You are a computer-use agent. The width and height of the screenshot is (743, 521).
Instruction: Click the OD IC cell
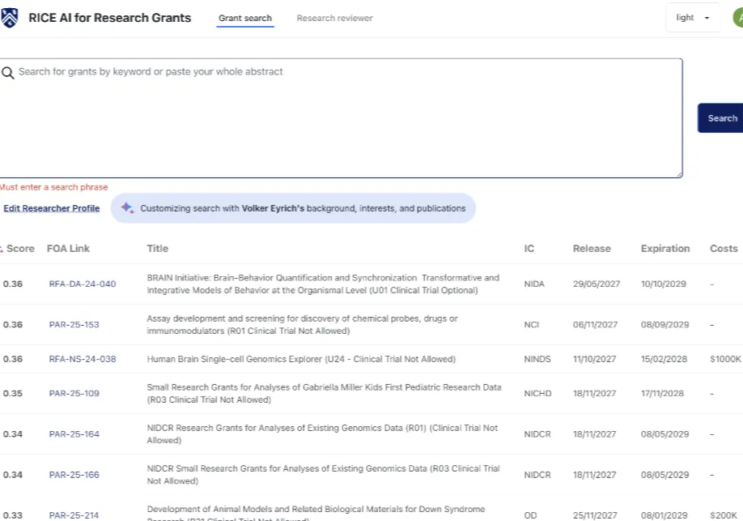[x=530, y=515]
